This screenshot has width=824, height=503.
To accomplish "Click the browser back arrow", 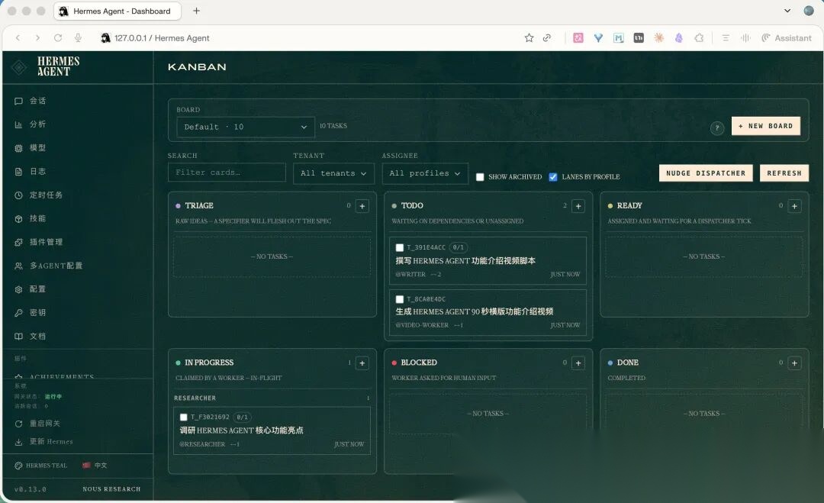I will [x=18, y=38].
